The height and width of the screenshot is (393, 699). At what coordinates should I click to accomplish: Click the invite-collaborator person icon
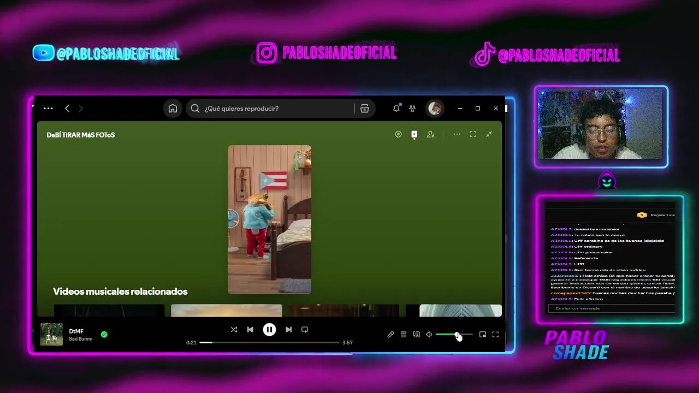[430, 134]
